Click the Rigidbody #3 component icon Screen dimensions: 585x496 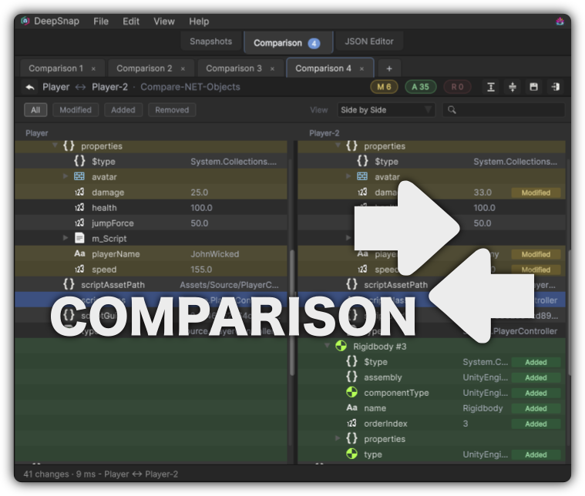coord(341,346)
